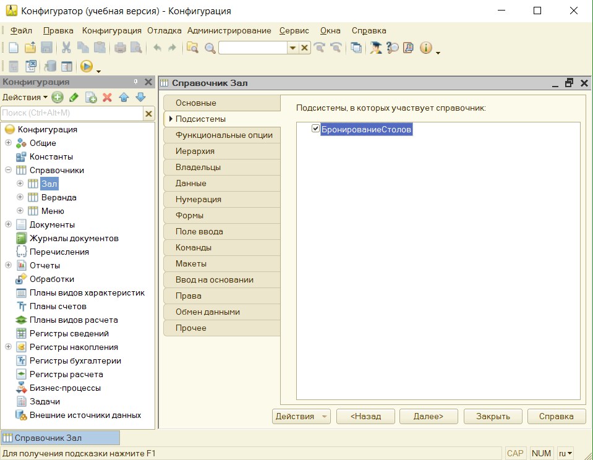Open the toolbar search field dropdown arrow

click(x=292, y=48)
